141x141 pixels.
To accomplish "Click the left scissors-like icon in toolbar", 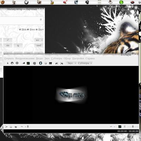I will pyautogui.click(x=57, y=63).
